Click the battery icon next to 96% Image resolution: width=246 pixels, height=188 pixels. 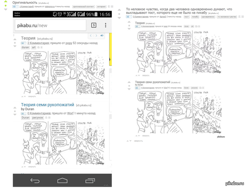point(96,14)
